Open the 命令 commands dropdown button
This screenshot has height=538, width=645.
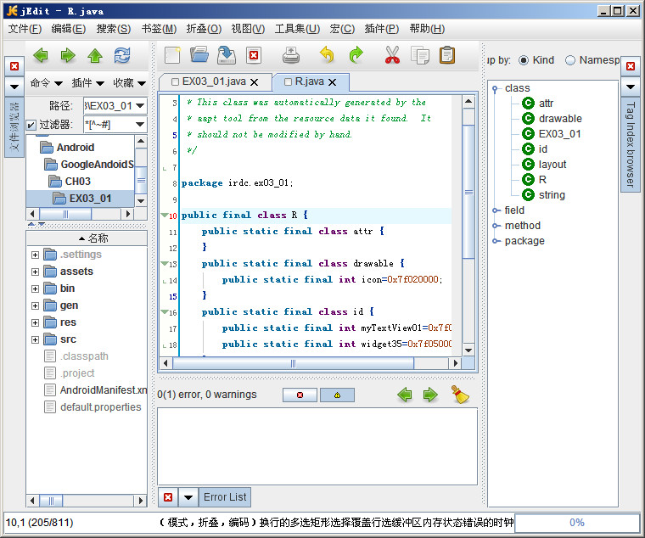(x=46, y=83)
